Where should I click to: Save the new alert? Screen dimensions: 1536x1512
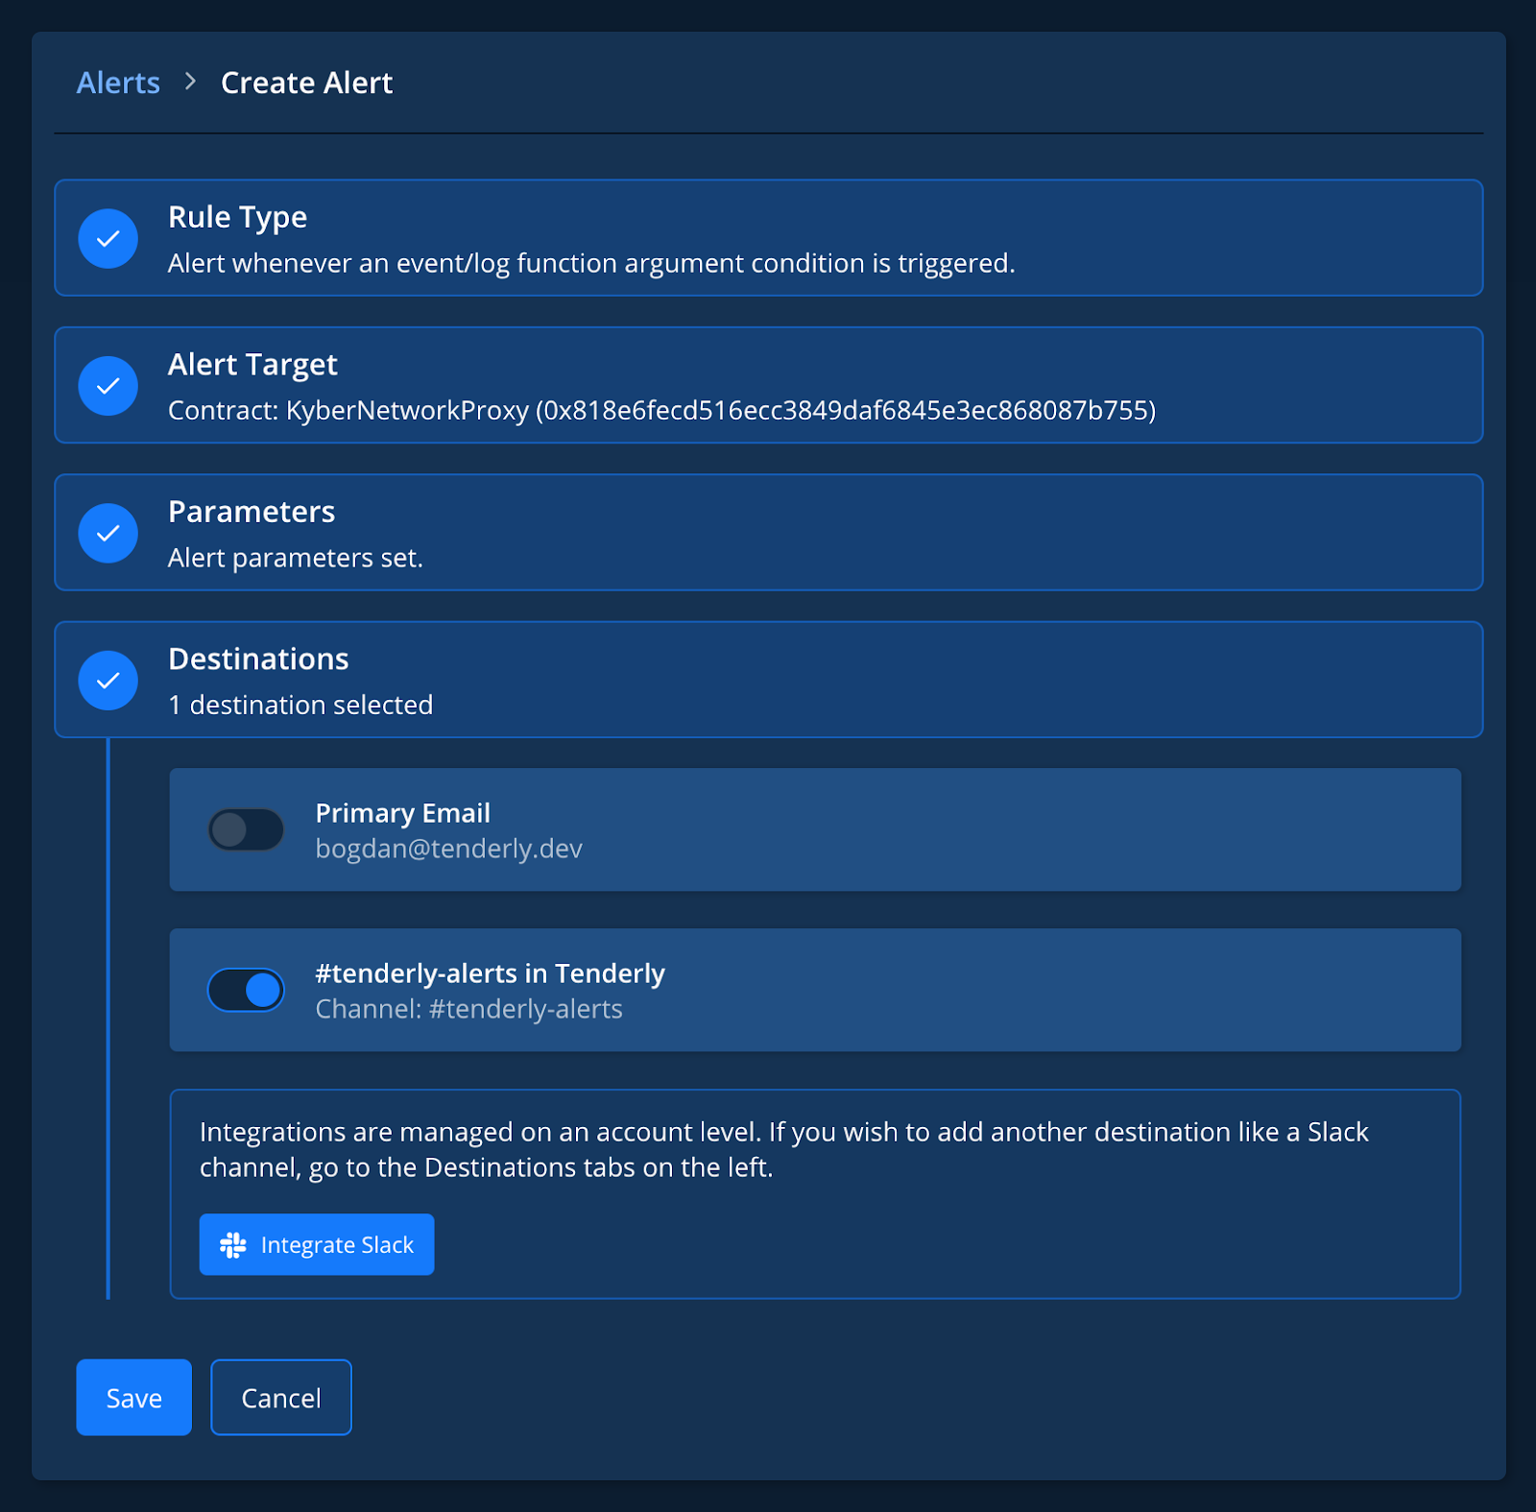pyautogui.click(x=134, y=1398)
